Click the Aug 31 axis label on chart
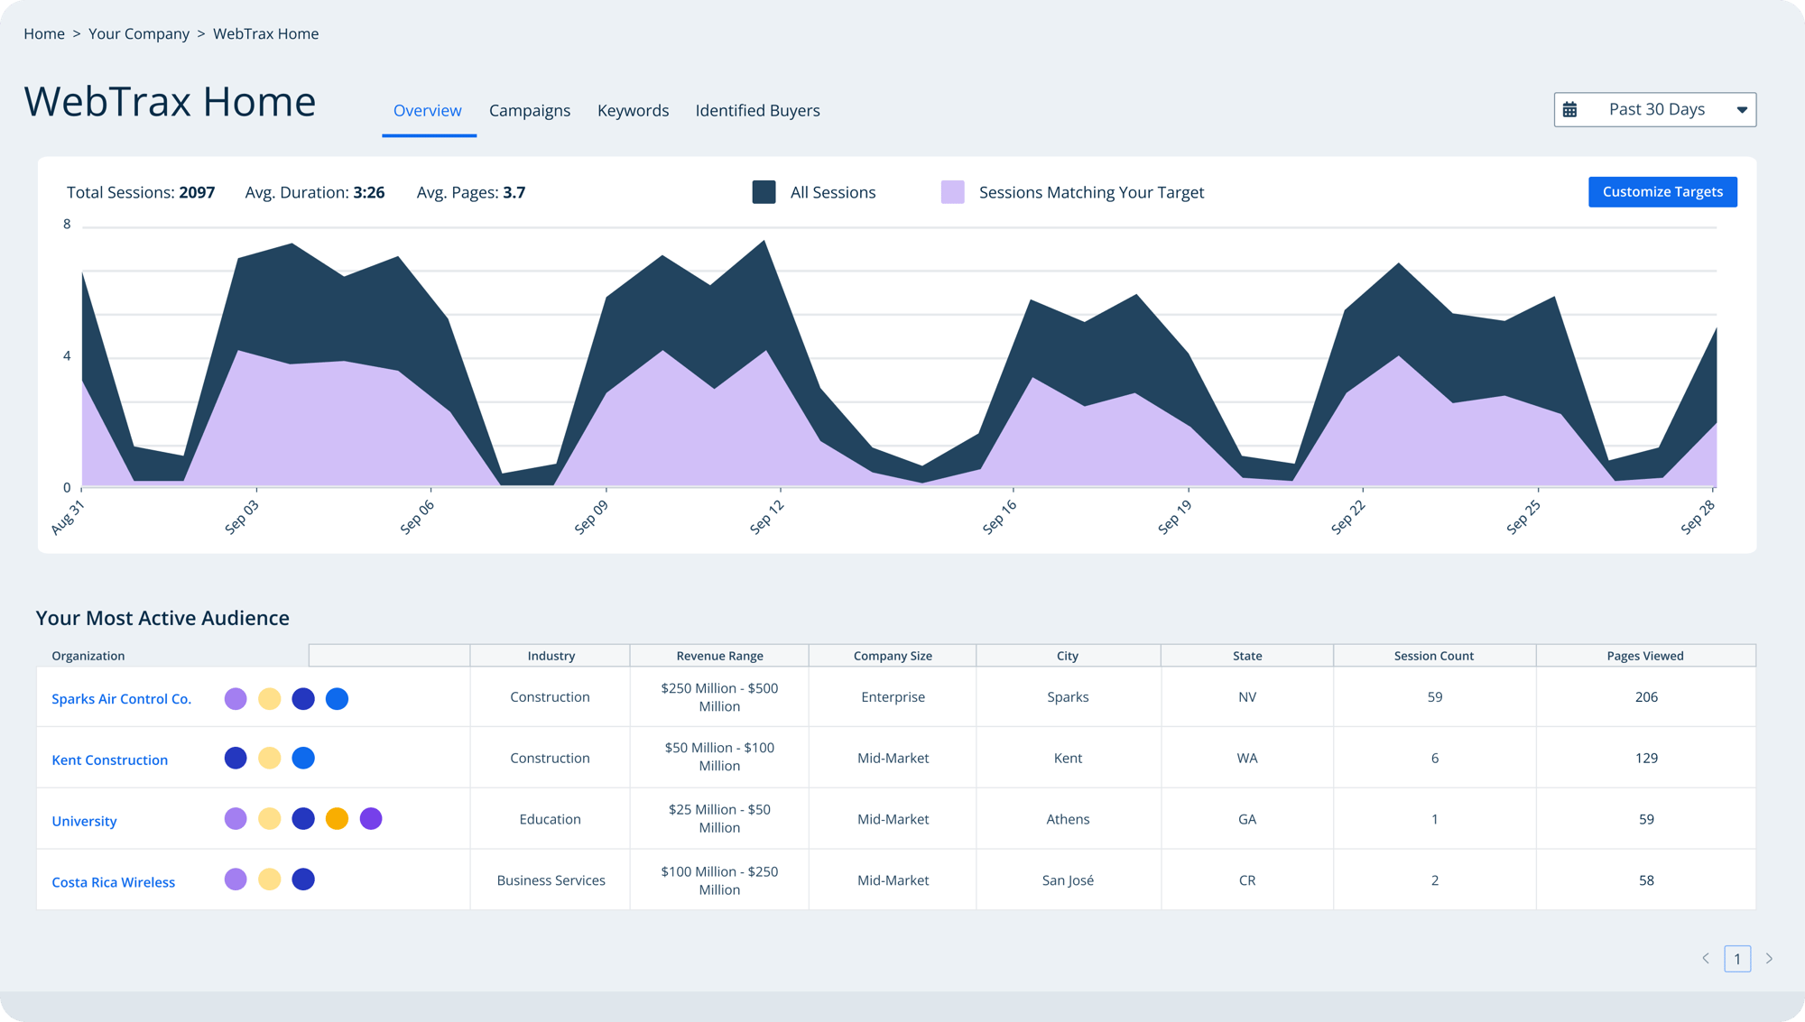The height and width of the screenshot is (1022, 1805). (x=67, y=517)
